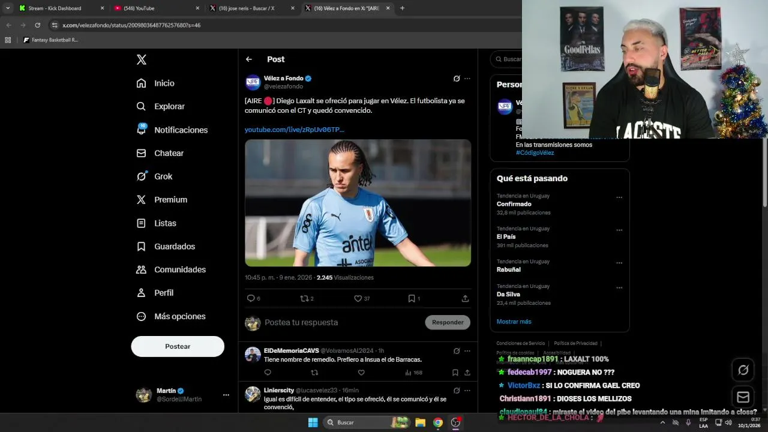The width and height of the screenshot is (768, 432).
Task: Reply to the ElDeMemoriaCAVS comment
Action: [x=268, y=373]
